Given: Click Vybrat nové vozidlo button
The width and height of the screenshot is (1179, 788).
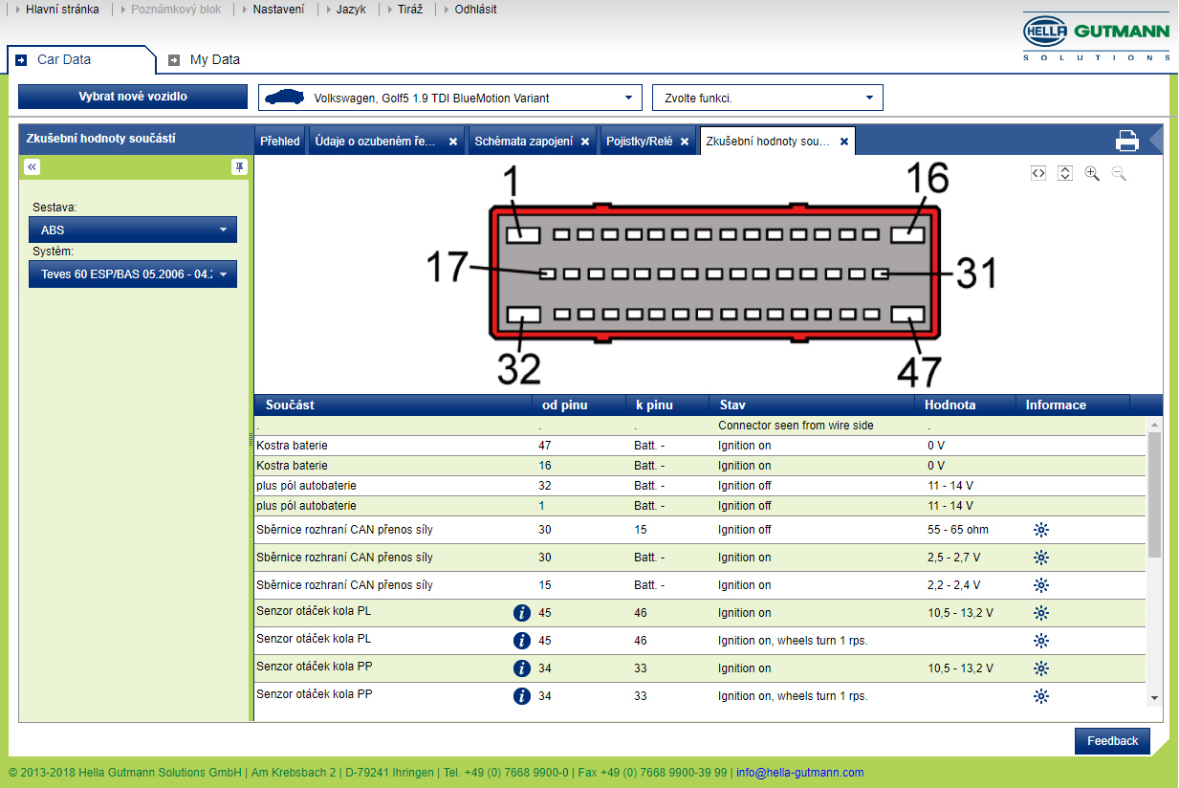Looking at the screenshot, I should [x=133, y=97].
